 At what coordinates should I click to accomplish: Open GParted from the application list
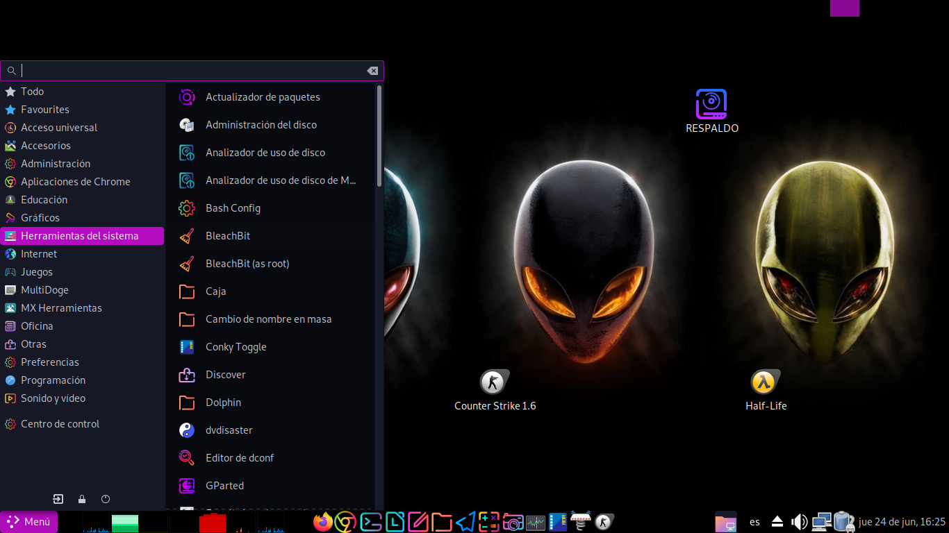(224, 486)
